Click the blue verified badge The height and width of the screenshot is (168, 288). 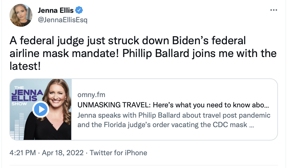point(79,10)
